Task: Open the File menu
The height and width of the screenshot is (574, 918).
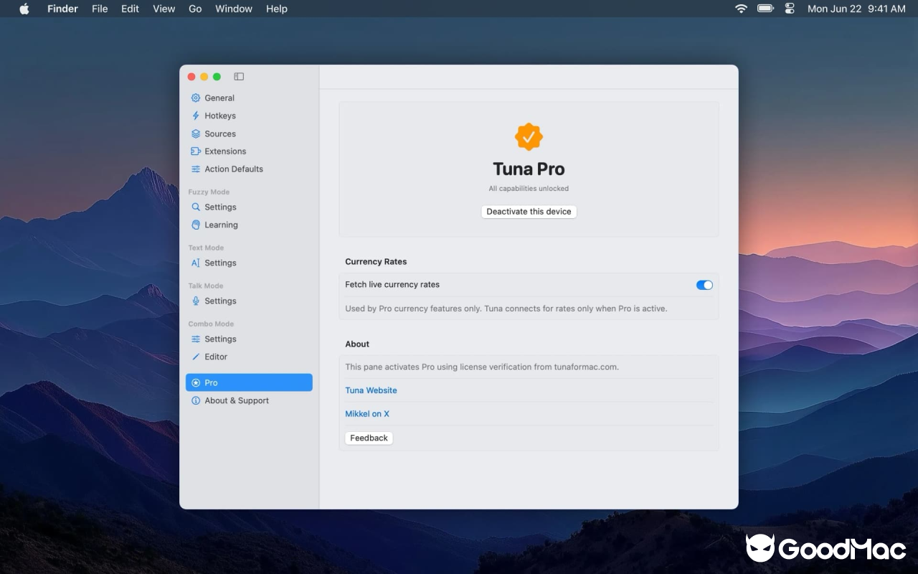Action: [100, 9]
